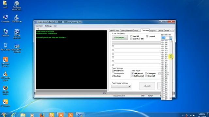The height and width of the screenshot is (117, 209).
Task: Click the Check button
Action: tap(147, 86)
